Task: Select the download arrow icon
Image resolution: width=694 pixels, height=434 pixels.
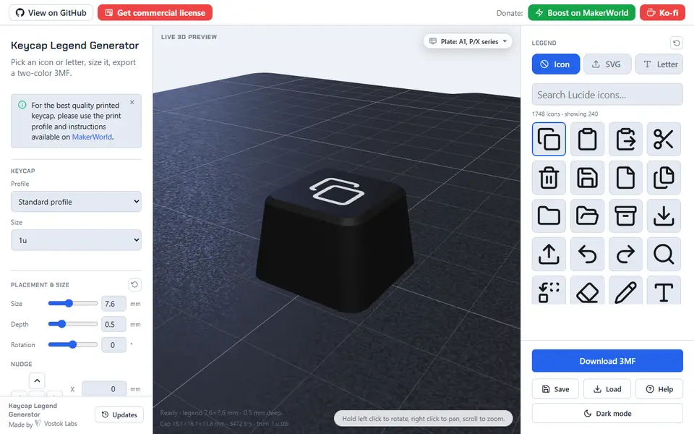Action: point(664,216)
